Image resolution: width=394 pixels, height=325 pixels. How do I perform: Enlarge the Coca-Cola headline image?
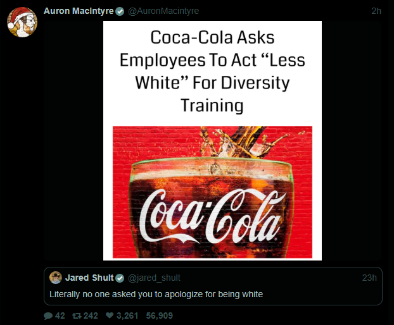coord(212,140)
